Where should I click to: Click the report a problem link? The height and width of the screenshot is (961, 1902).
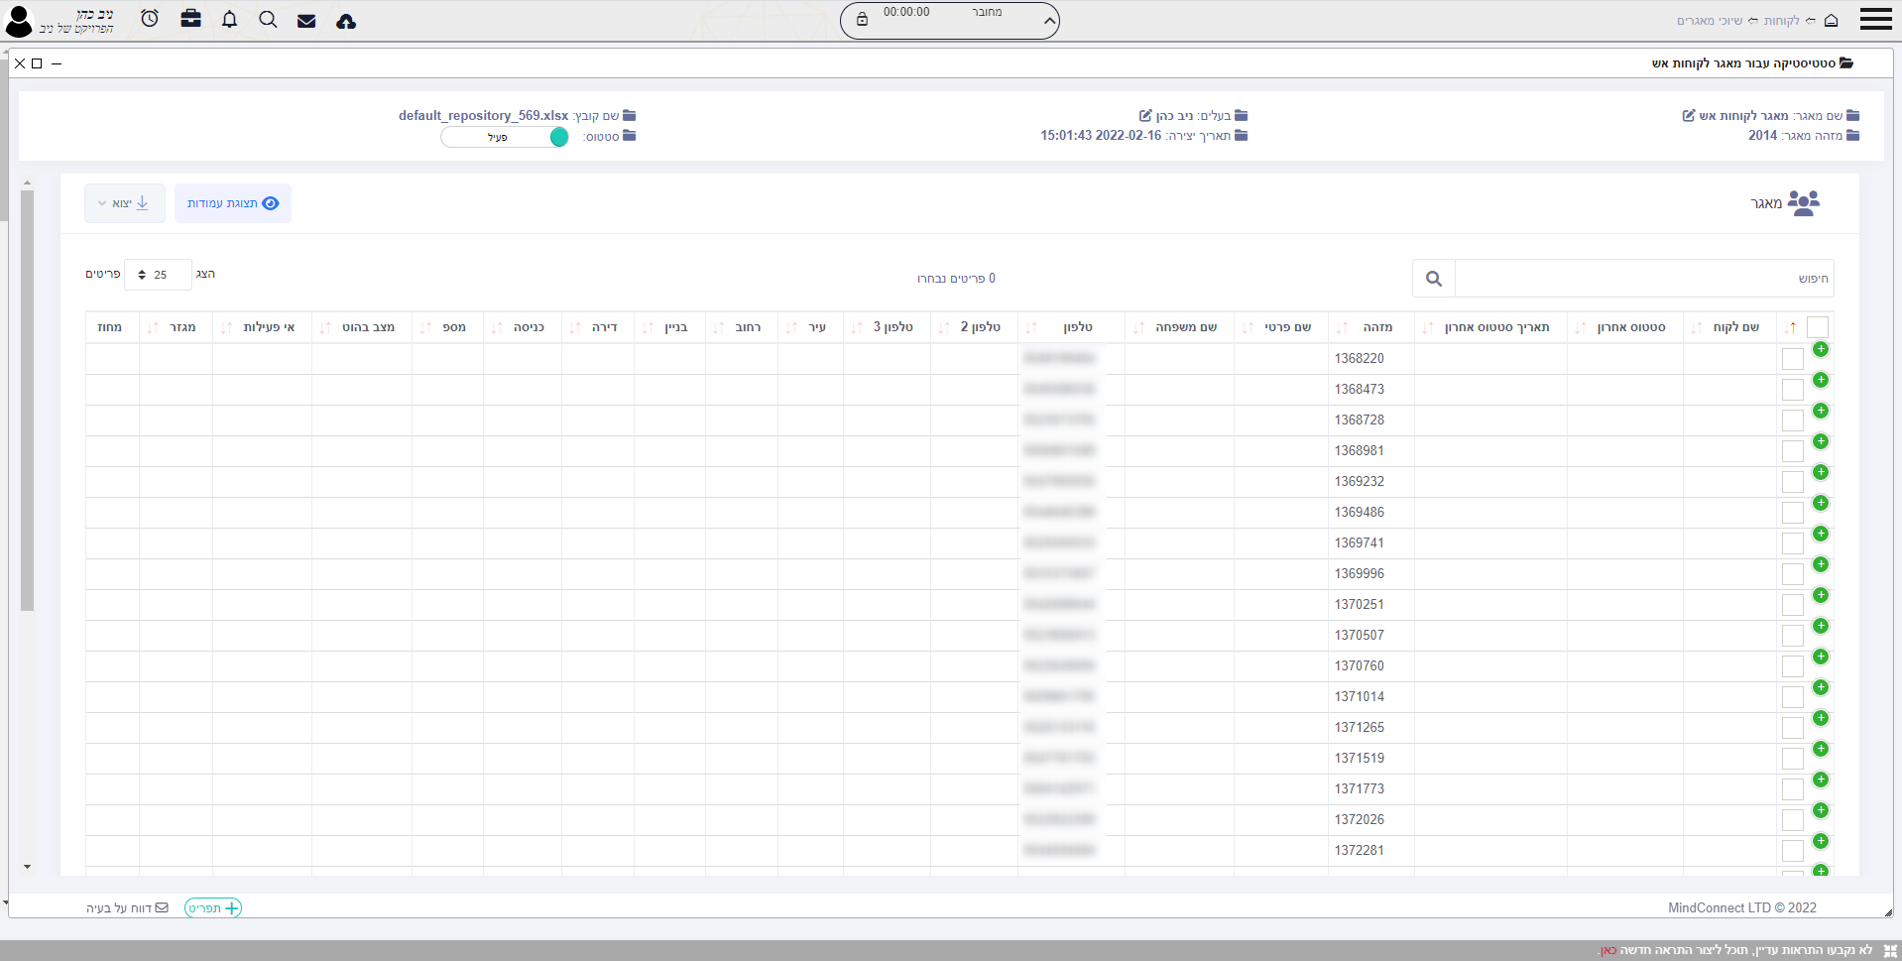127,907
